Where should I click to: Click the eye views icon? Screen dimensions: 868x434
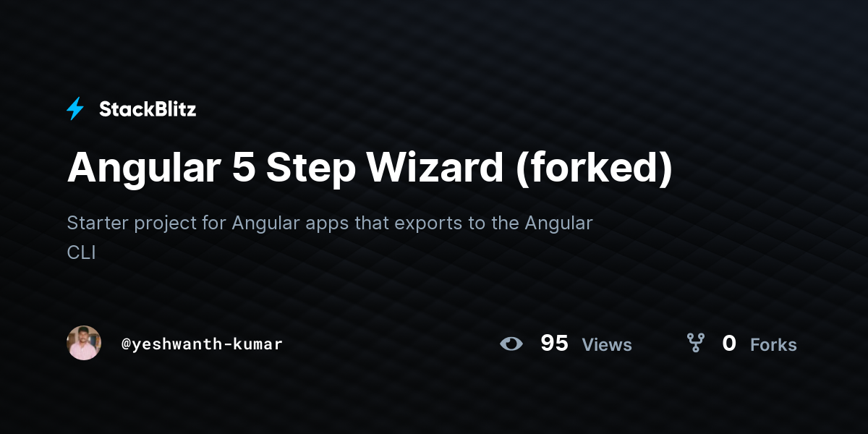pos(511,344)
